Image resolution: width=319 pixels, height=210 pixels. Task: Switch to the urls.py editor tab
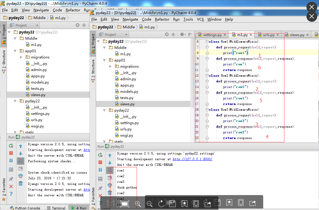tap(269, 35)
